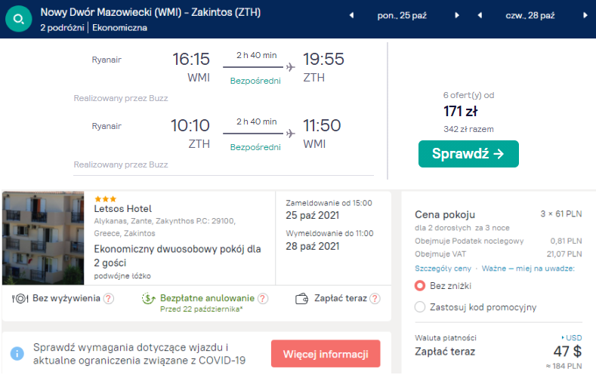Click the Więcej informacji button
Image resolution: width=596 pixels, height=378 pixels.
tap(326, 354)
